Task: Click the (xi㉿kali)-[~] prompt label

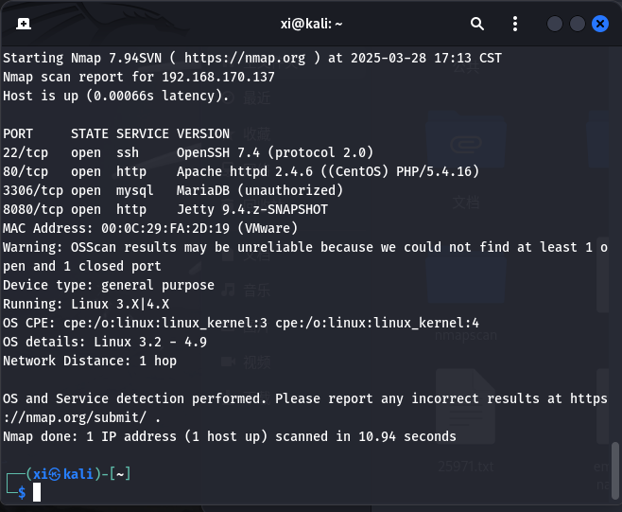Action: 78,474
